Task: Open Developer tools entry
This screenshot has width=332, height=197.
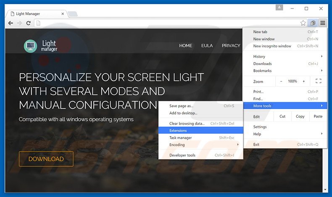Action: pos(200,155)
